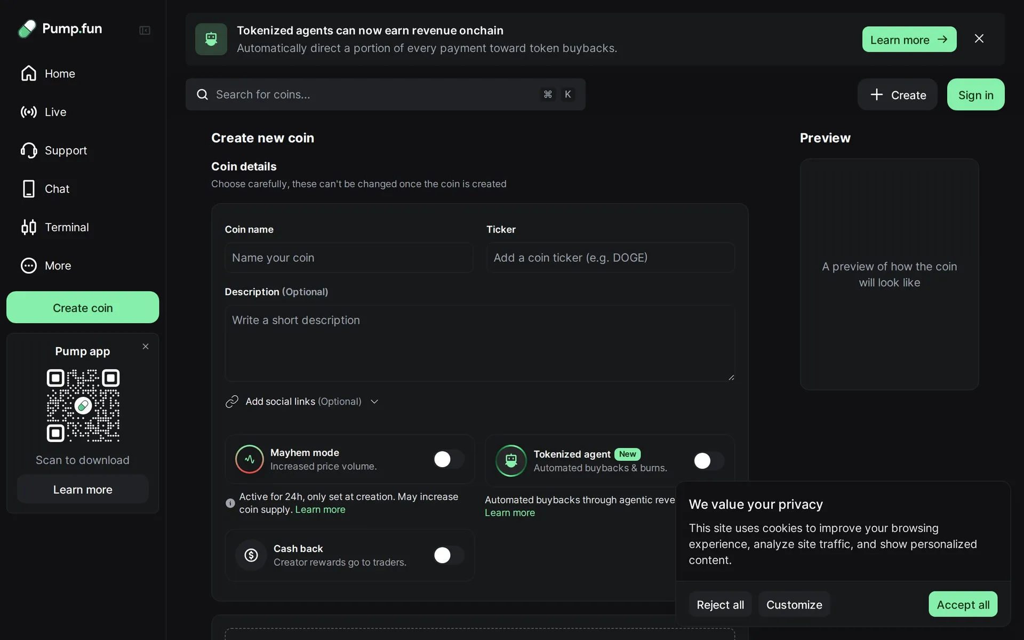Click the coin preview card

pyautogui.click(x=889, y=274)
